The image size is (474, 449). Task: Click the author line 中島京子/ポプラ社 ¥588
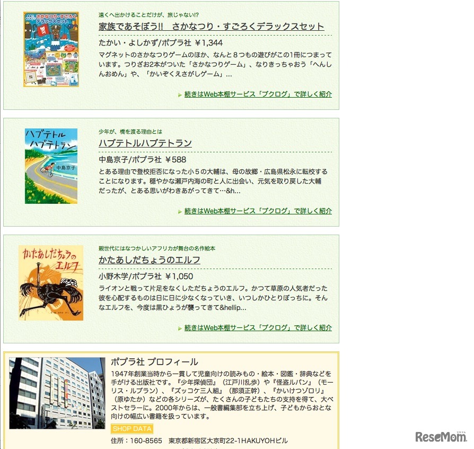click(x=143, y=160)
